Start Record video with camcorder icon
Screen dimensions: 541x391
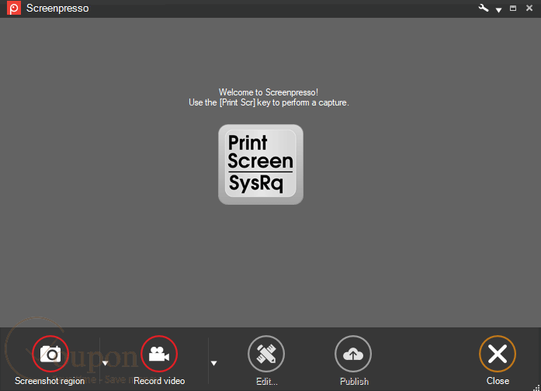coord(159,354)
